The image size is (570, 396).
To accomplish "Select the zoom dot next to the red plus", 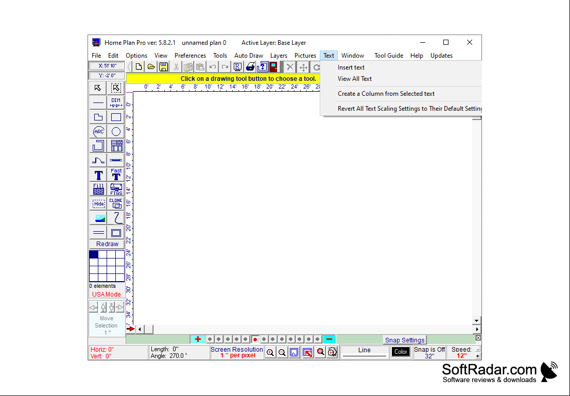I will click(210, 339).
